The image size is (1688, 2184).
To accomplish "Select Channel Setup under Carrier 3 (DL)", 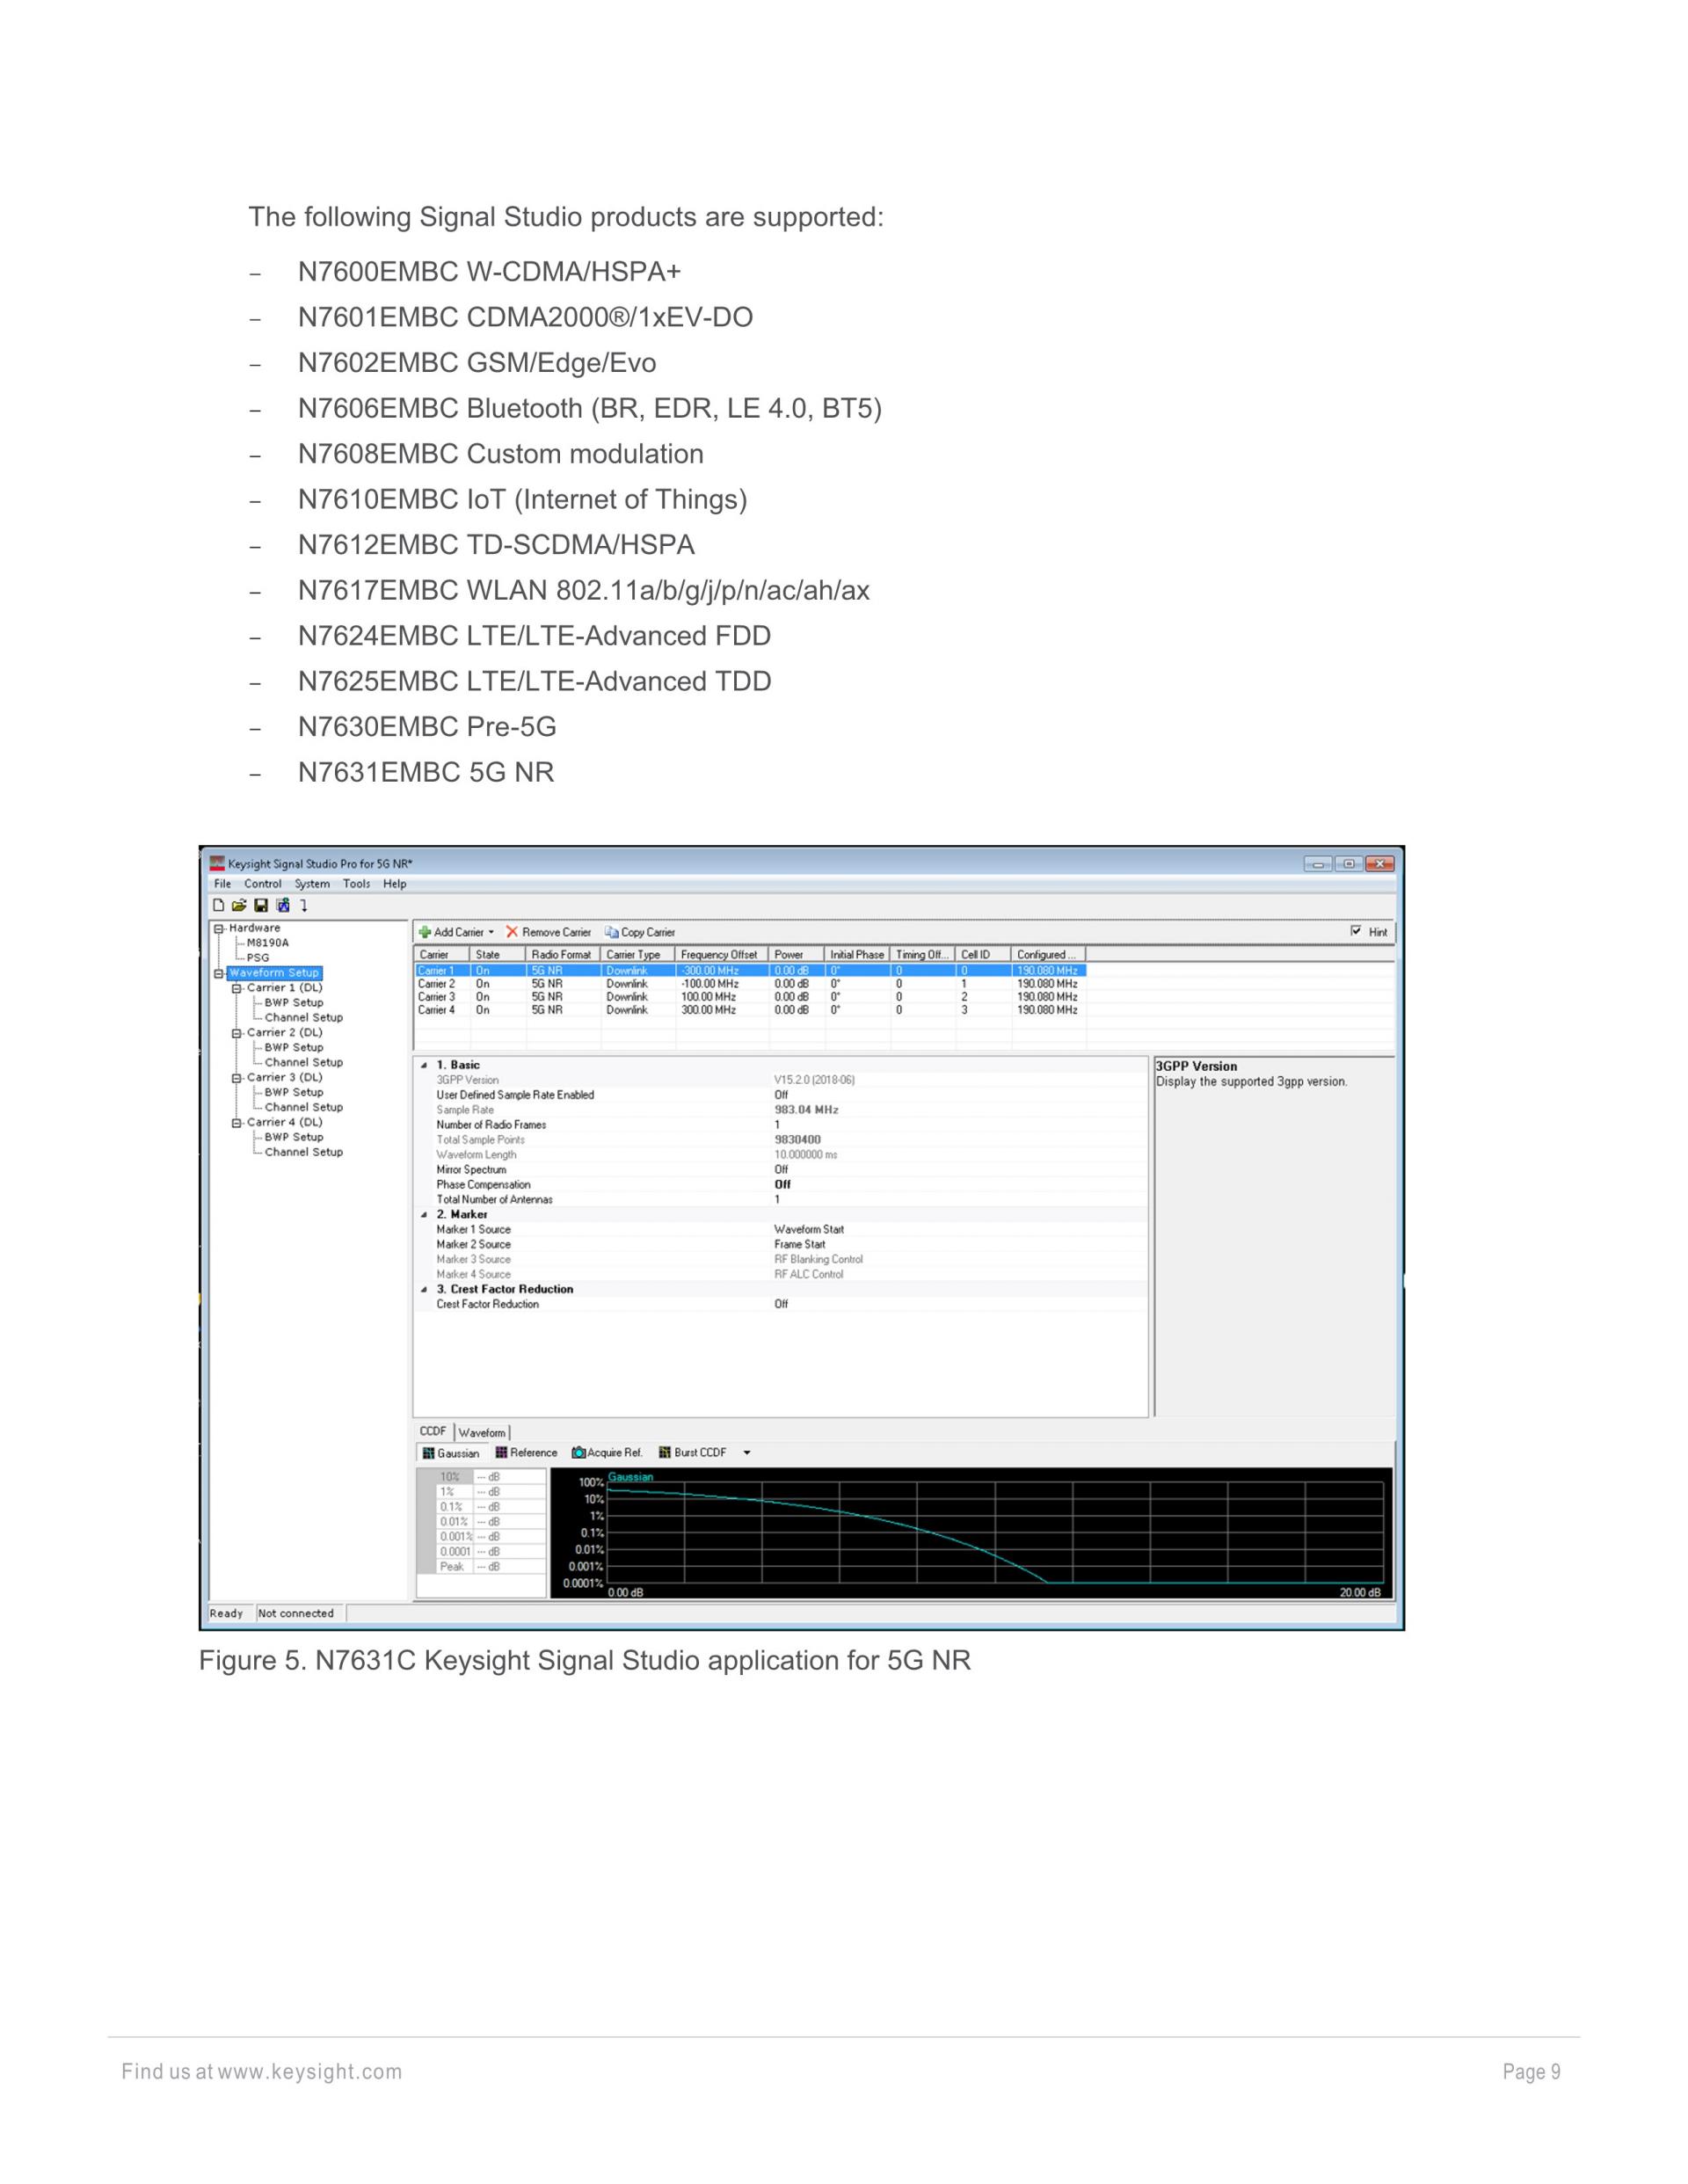I will coord(303,1107).
